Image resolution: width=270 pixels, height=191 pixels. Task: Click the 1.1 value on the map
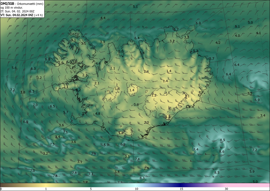(x=187, y=96)
